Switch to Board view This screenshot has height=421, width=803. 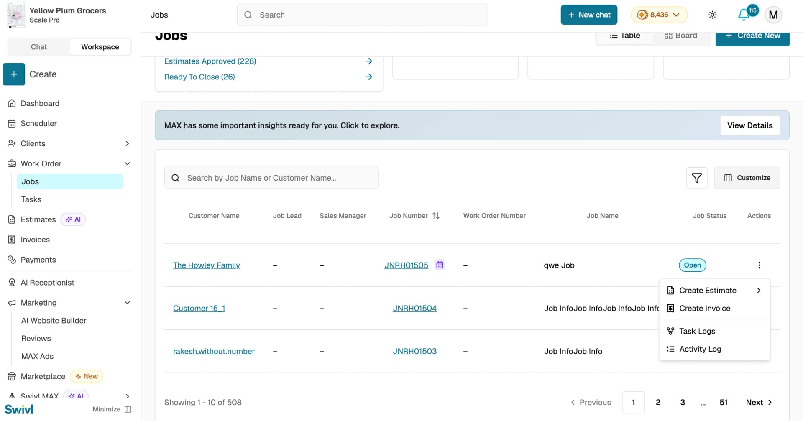click(x=680, y=36)
